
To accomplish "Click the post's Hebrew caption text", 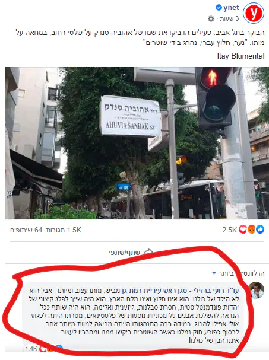I will pyautogui.click(x=140, y=37).
